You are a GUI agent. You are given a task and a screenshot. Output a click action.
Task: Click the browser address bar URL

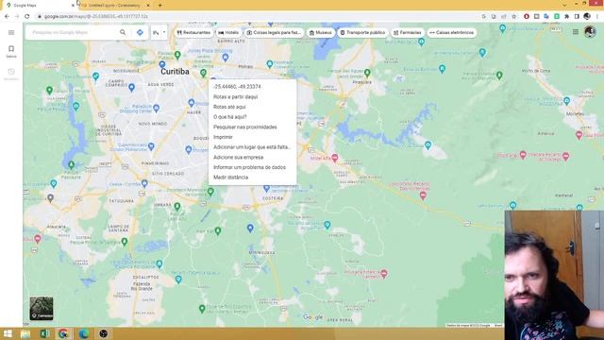(x=96, y=17)
